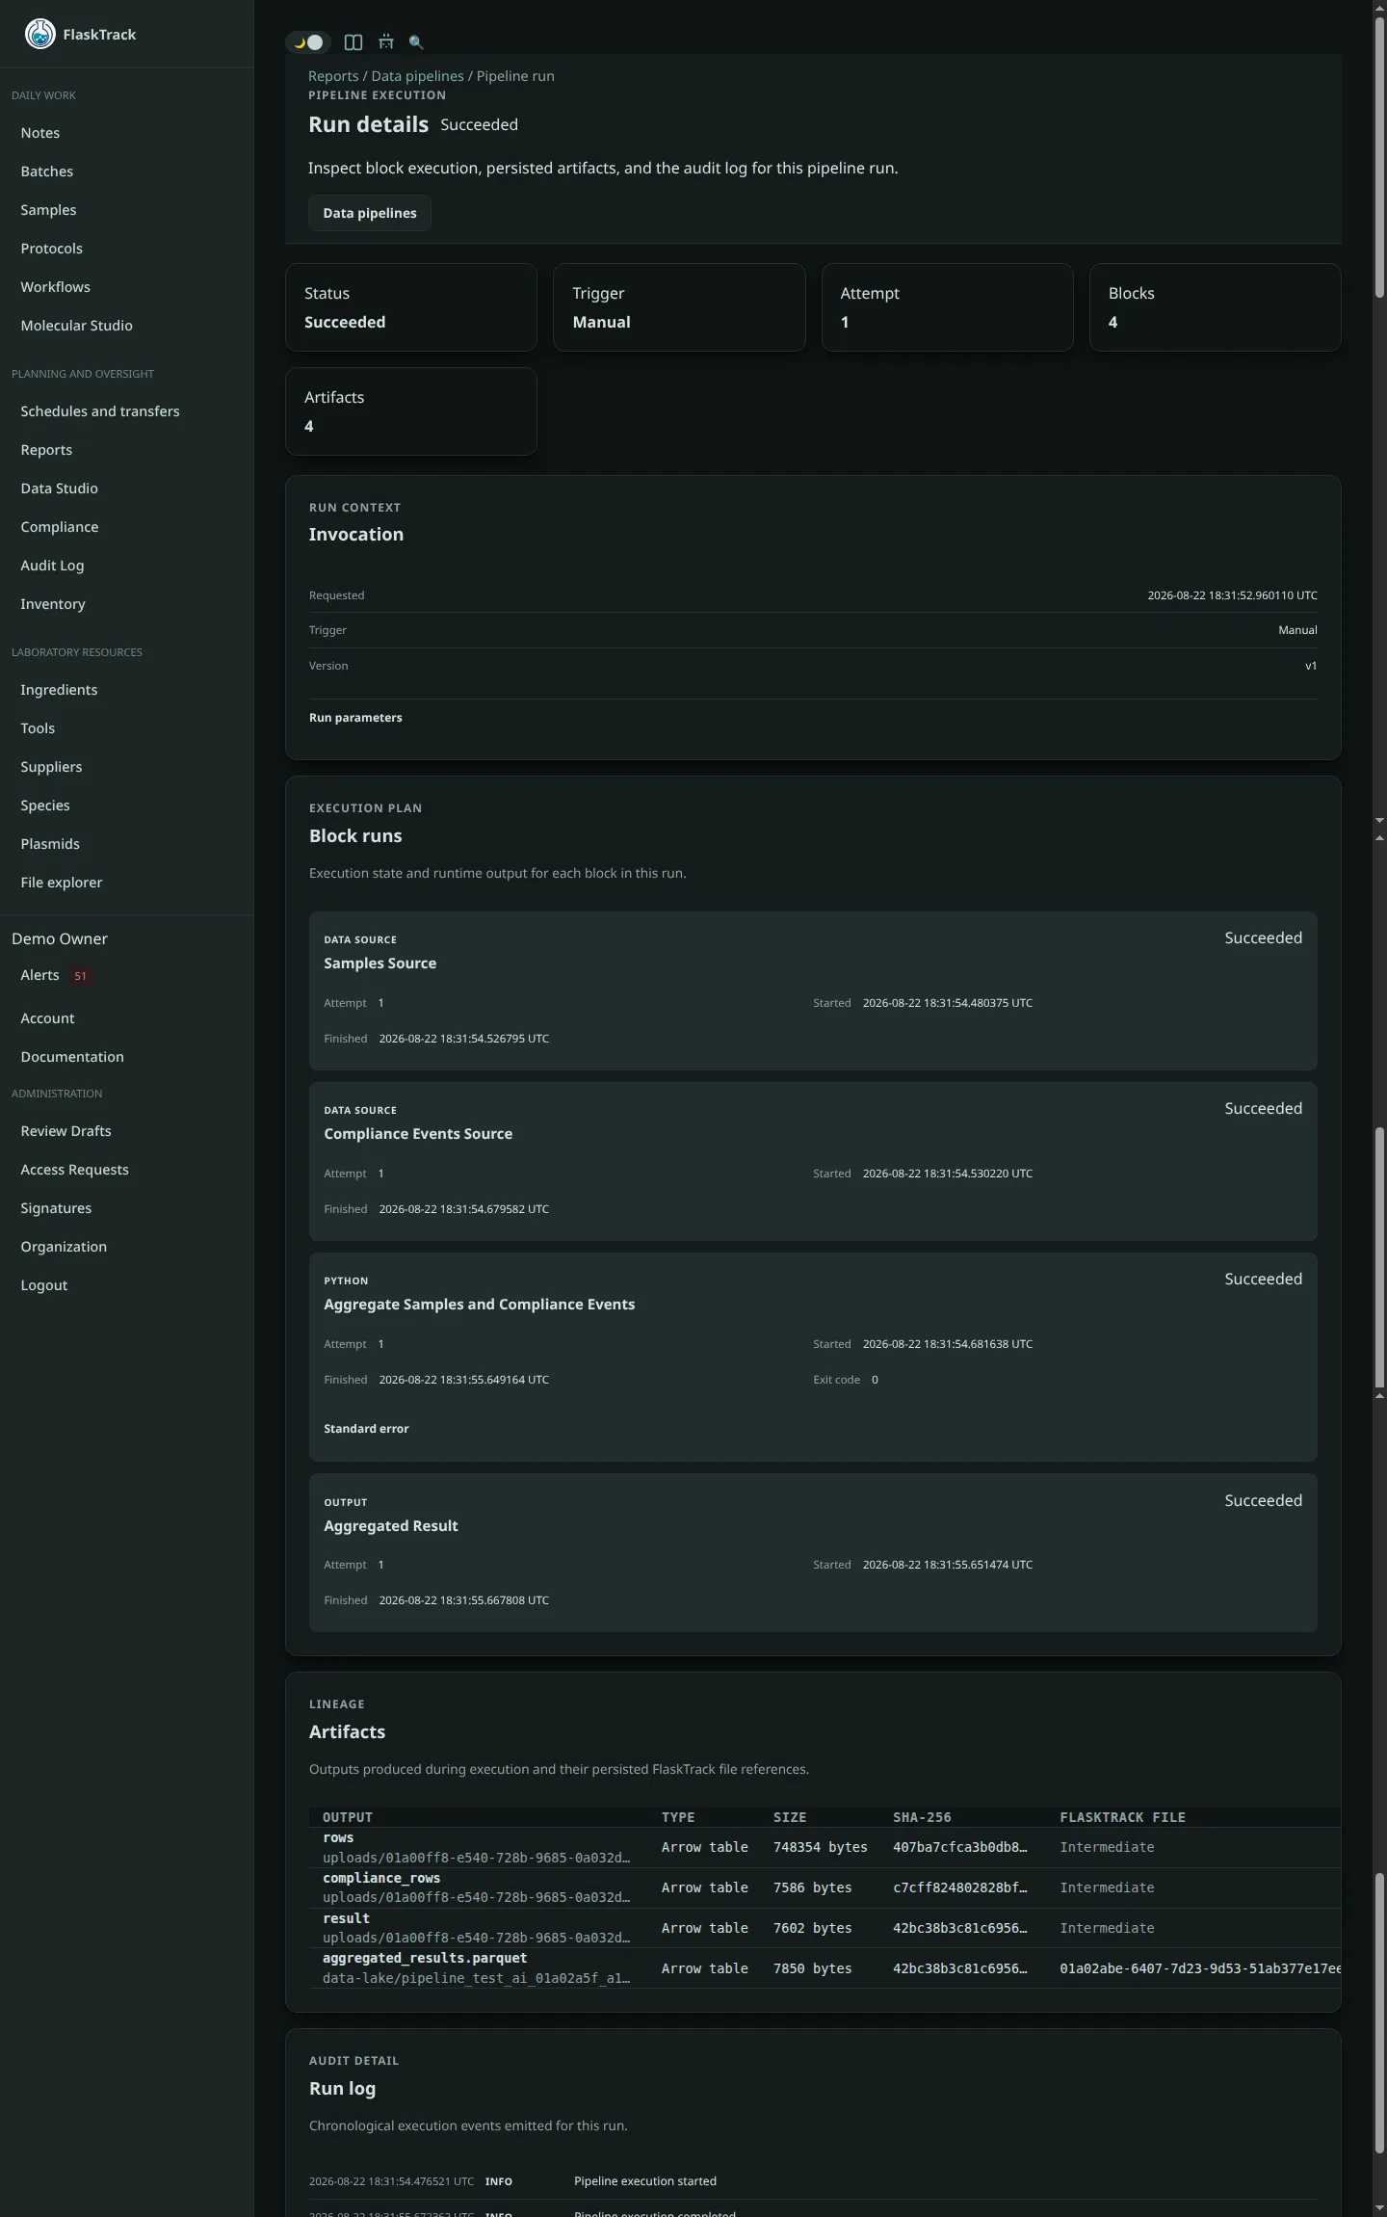Viewport: 1387px width, 2217px height.
Task: Go to Signatures
Action: click(x=56, y=1208)
